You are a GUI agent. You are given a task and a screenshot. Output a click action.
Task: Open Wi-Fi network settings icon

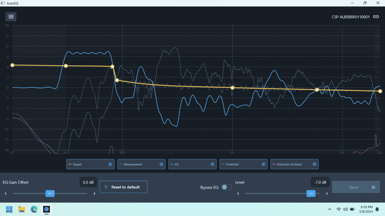[x=338, y=209]
